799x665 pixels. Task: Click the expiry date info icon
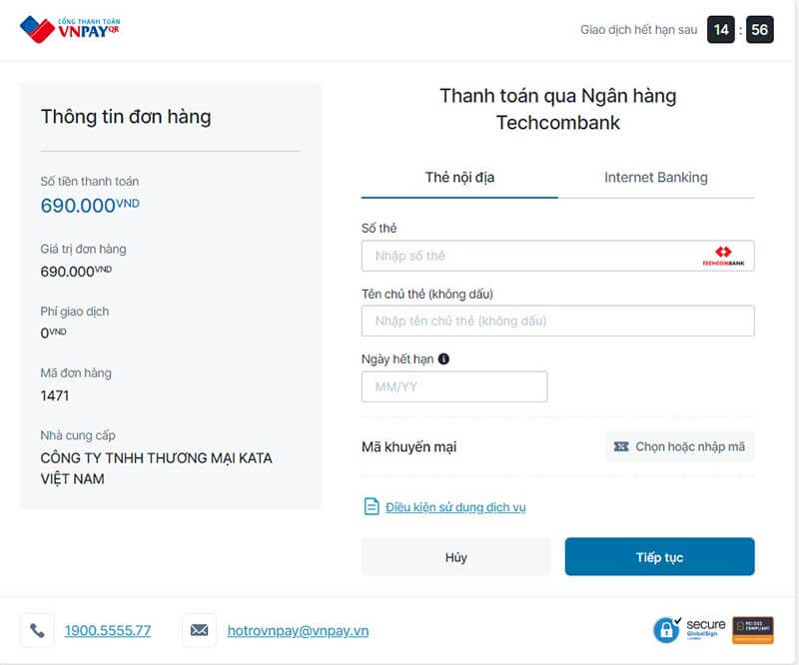point(443,358)
